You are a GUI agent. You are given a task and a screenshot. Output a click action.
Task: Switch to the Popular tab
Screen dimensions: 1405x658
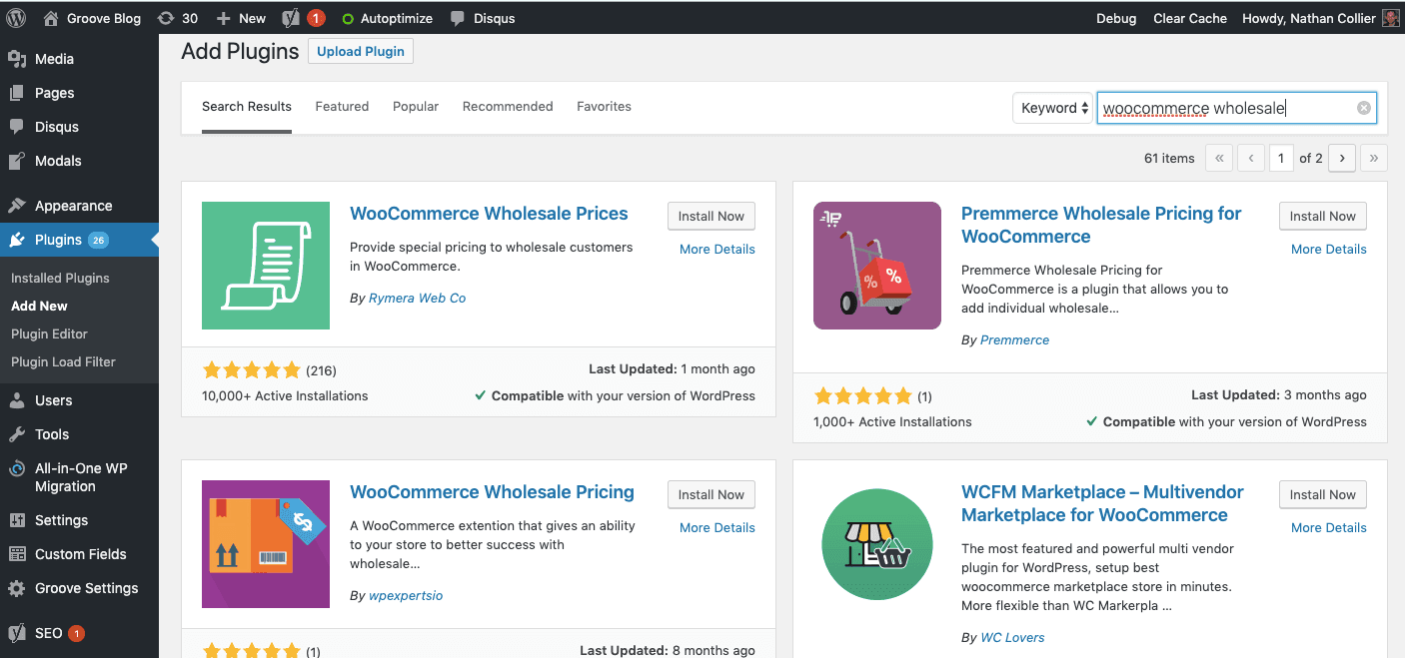click(416, 106)
